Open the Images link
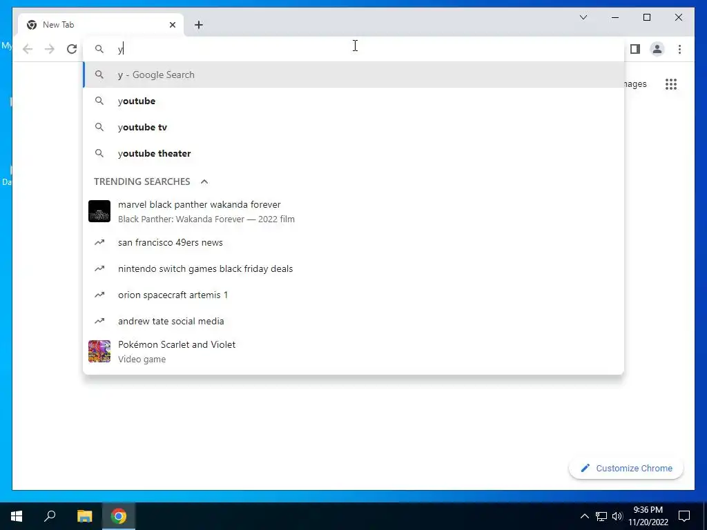The image size is (707, 530). (635, 84)
